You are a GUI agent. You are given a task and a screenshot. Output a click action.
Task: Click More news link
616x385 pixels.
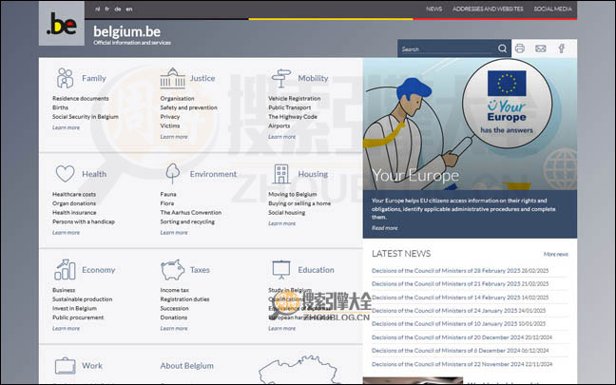[556, 254]
